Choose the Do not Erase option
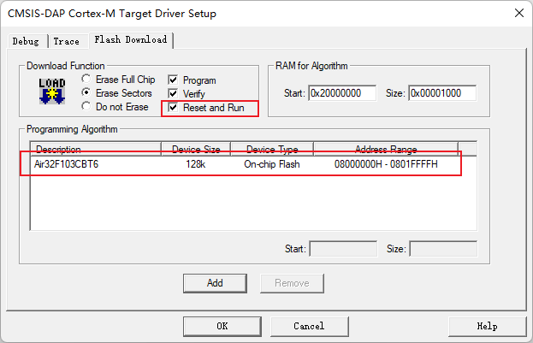 pos(87,107)
